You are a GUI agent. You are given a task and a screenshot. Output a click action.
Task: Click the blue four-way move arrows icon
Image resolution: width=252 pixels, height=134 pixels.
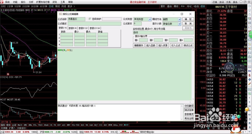249,80
